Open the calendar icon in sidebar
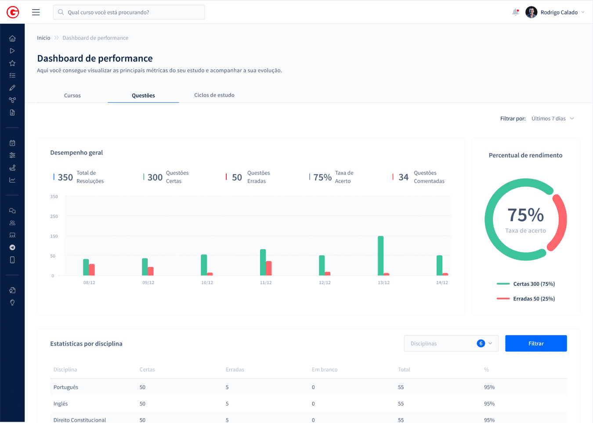The image size is (593, 423). [12, 143]
